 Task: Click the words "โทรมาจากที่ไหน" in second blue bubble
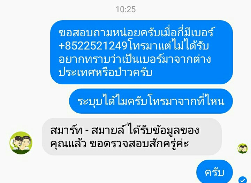pos(186,101)
